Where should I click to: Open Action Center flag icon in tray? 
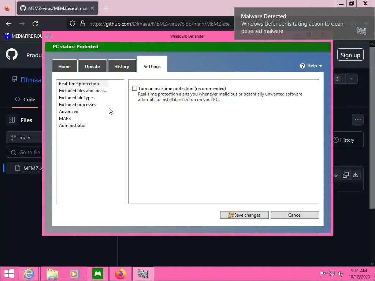323,274
